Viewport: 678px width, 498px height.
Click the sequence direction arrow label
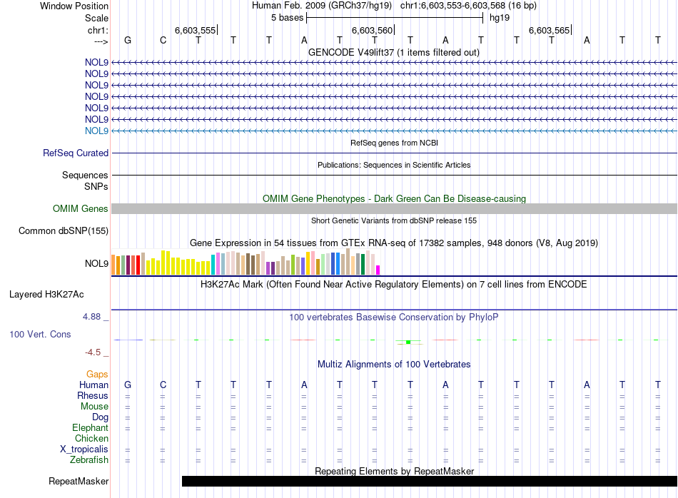(x=101, y=41)
